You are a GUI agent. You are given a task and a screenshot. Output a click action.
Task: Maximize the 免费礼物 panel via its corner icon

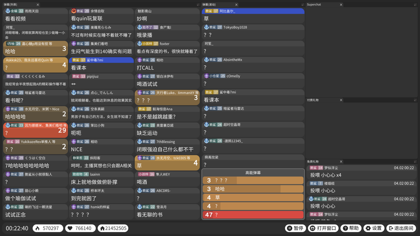coord(416,161)
